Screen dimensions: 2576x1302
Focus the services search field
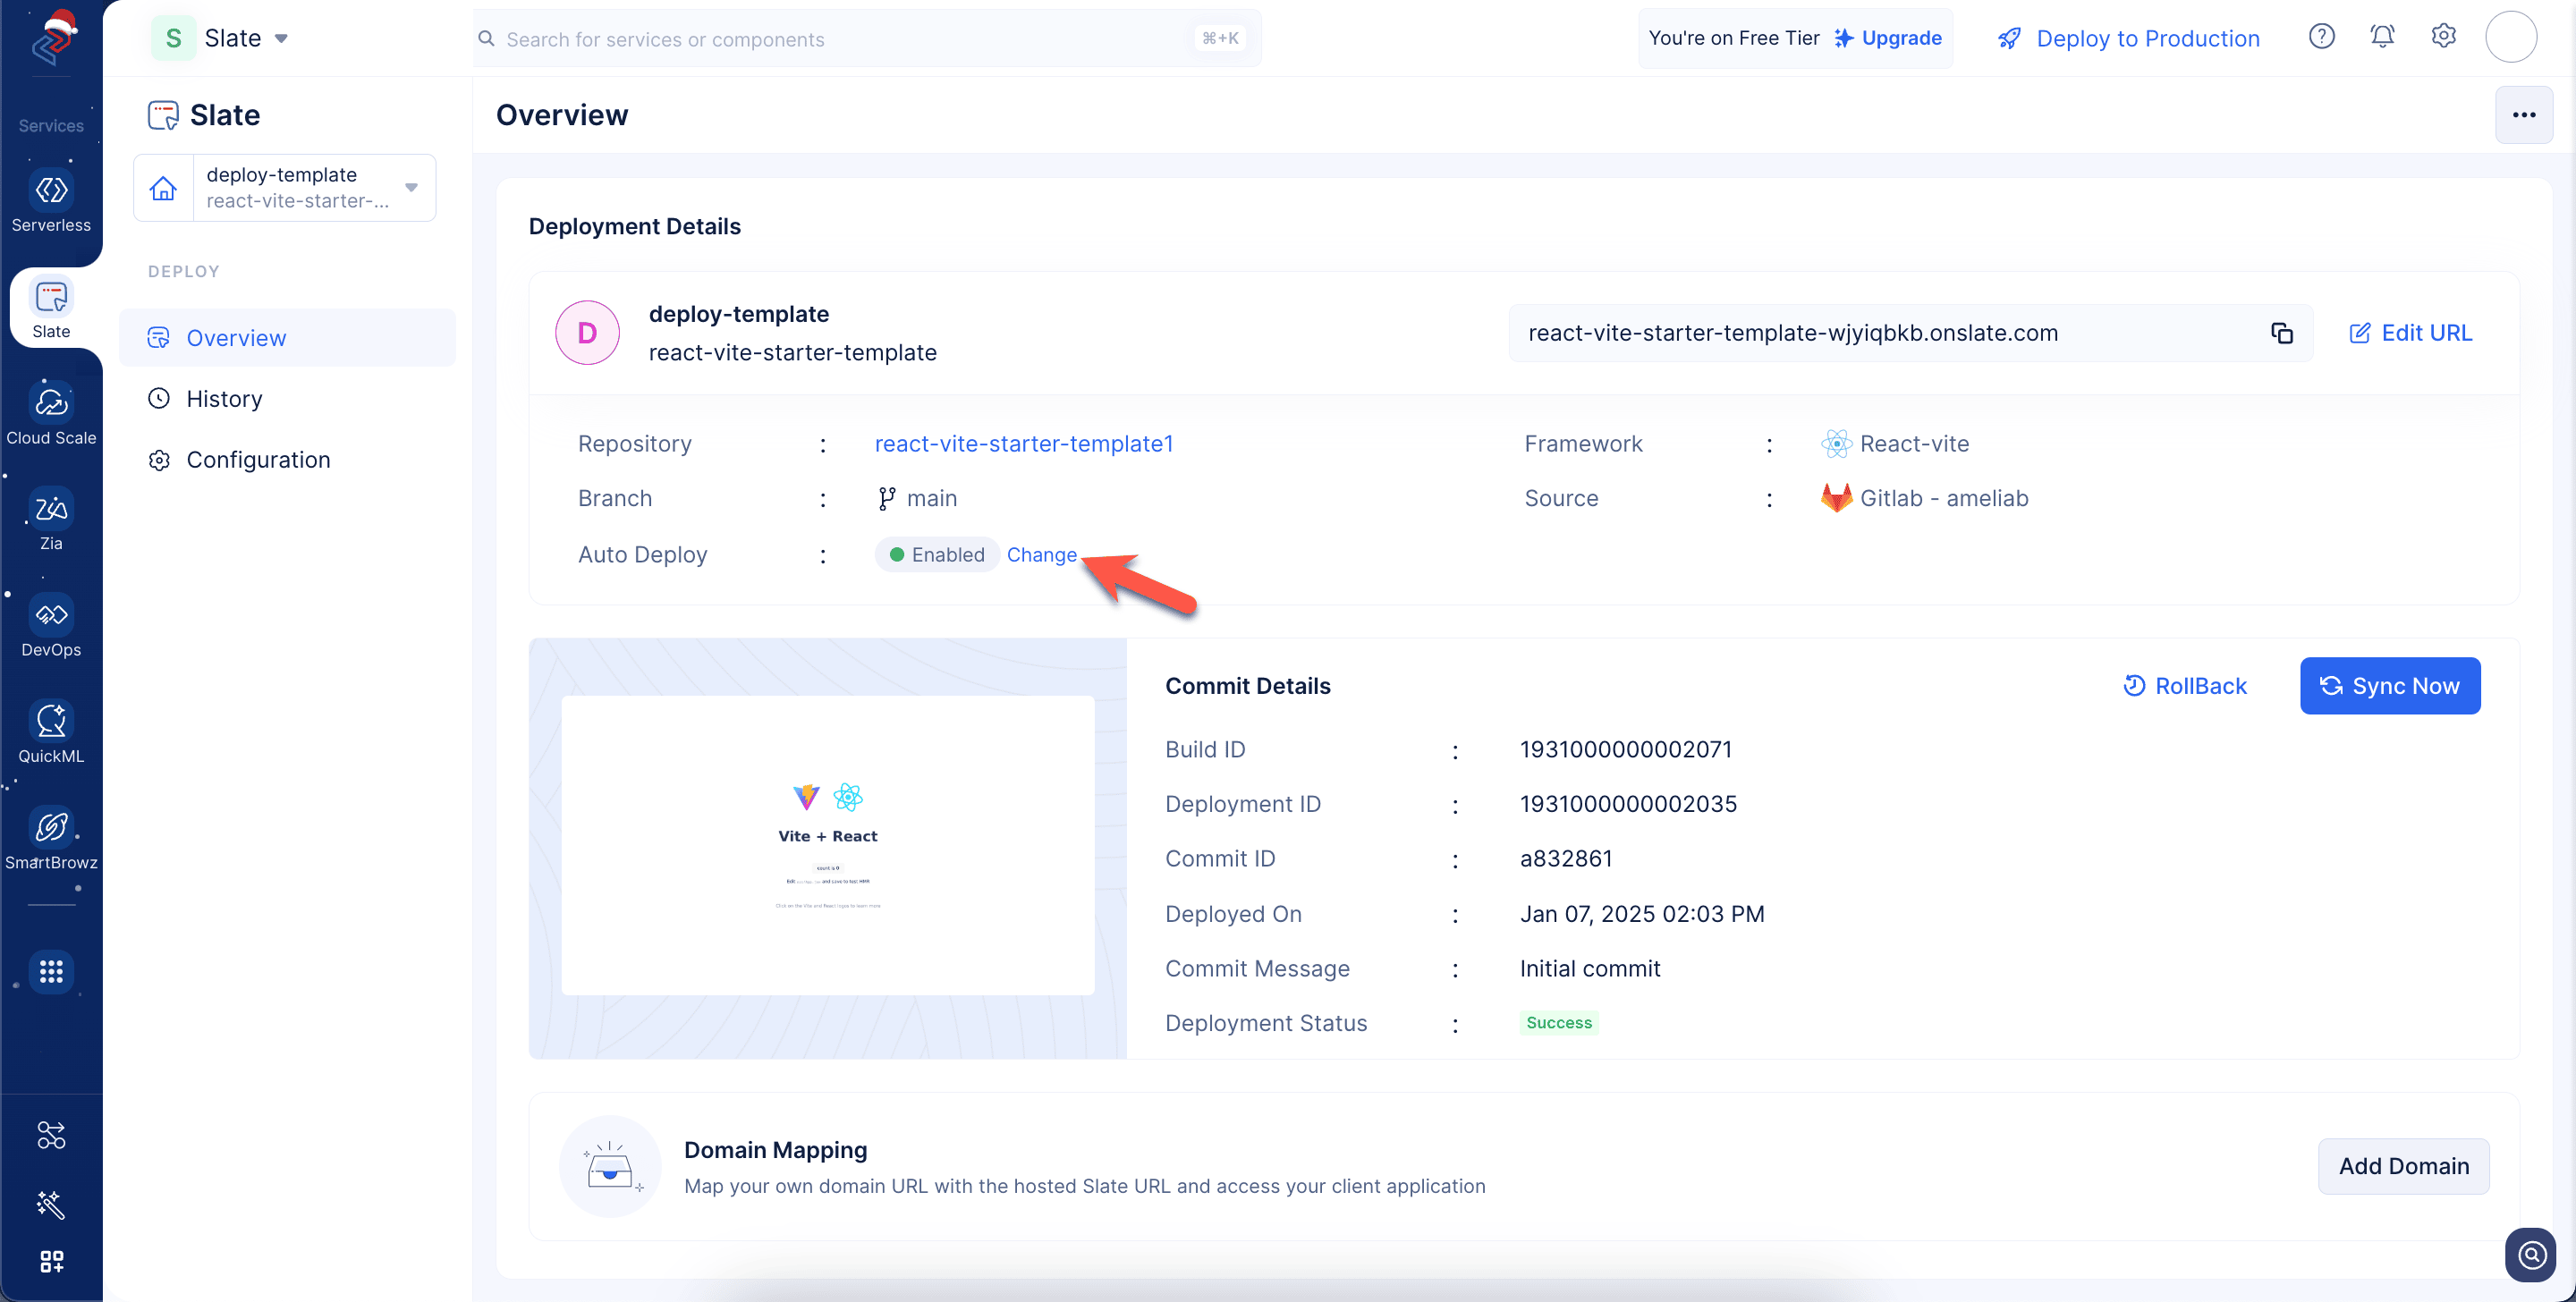pyautogui.click(x=867, y=39)
